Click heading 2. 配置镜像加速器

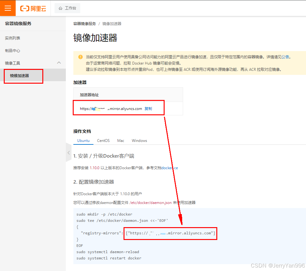click(x=94, y=182)
